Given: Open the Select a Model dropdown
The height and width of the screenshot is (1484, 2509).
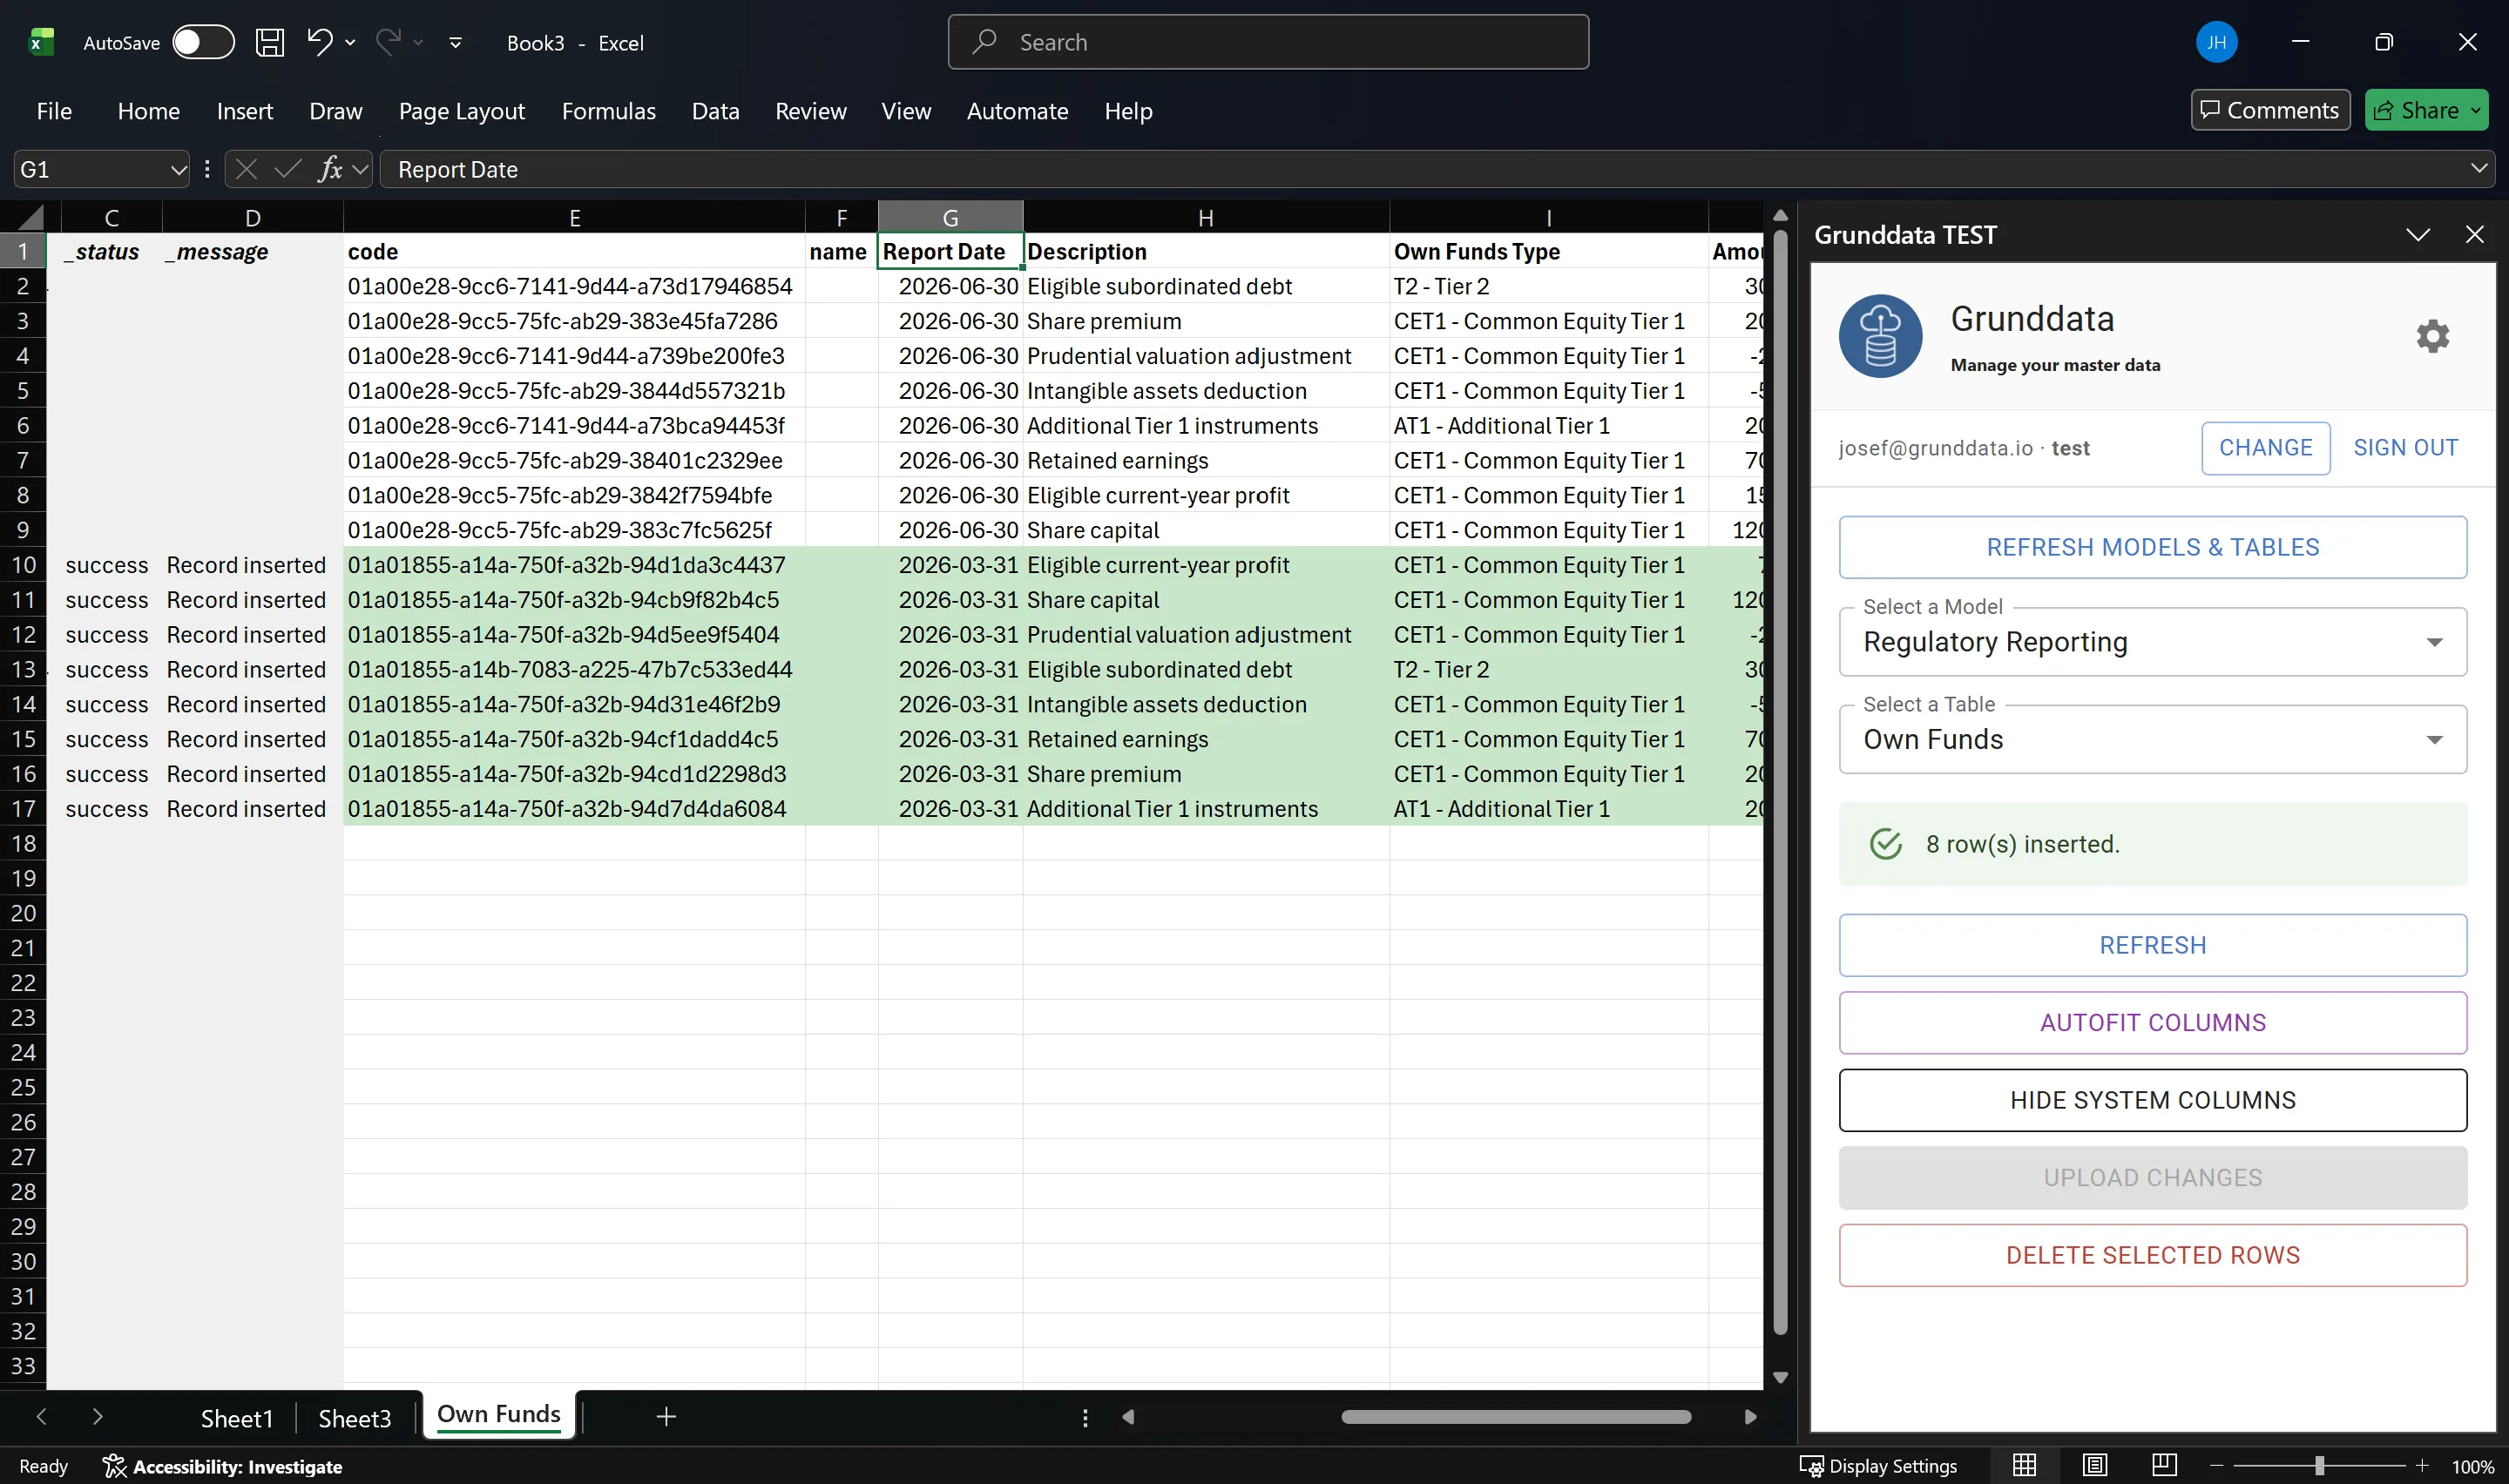Looking at the screenshot, I should [x=2152, y=642].
